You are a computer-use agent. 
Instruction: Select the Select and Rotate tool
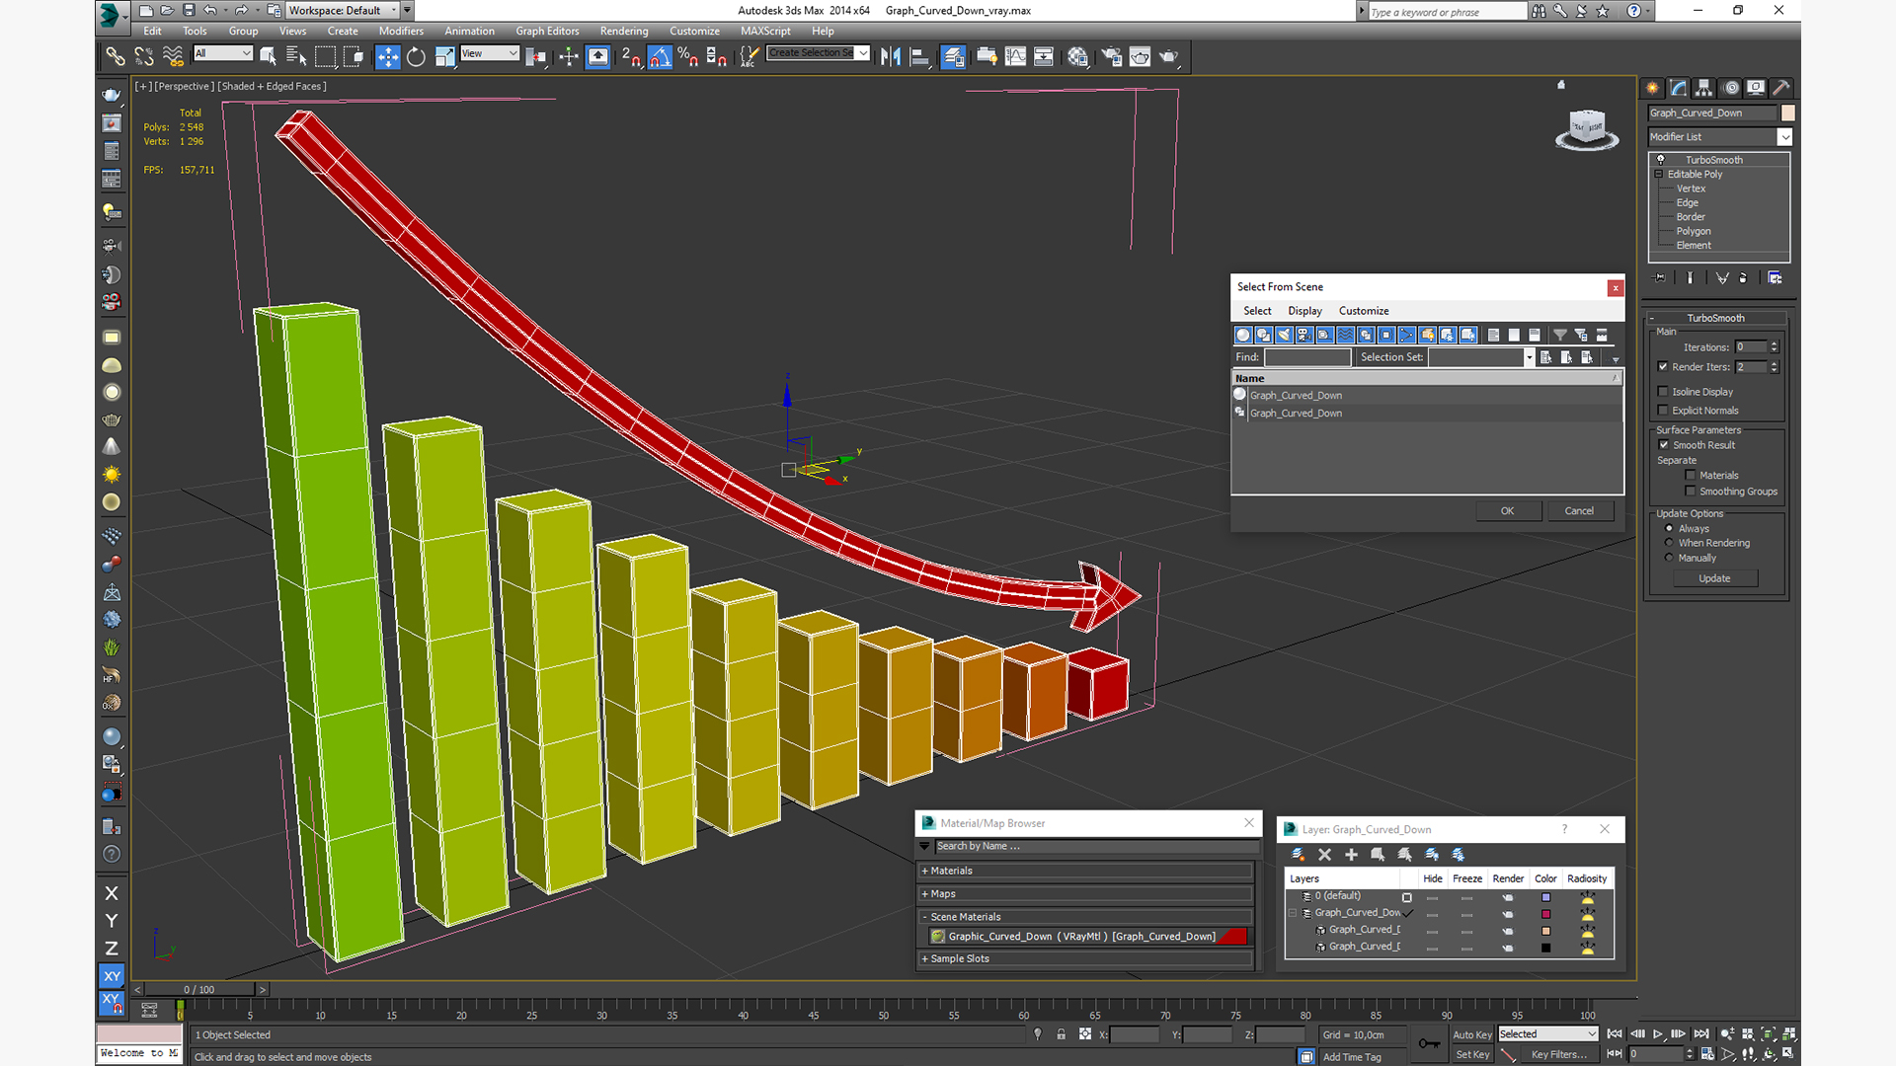tap(416, 57)
